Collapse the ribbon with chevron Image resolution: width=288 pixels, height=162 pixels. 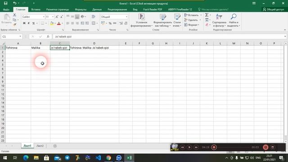pyautogui.click(x=285, y=30)
